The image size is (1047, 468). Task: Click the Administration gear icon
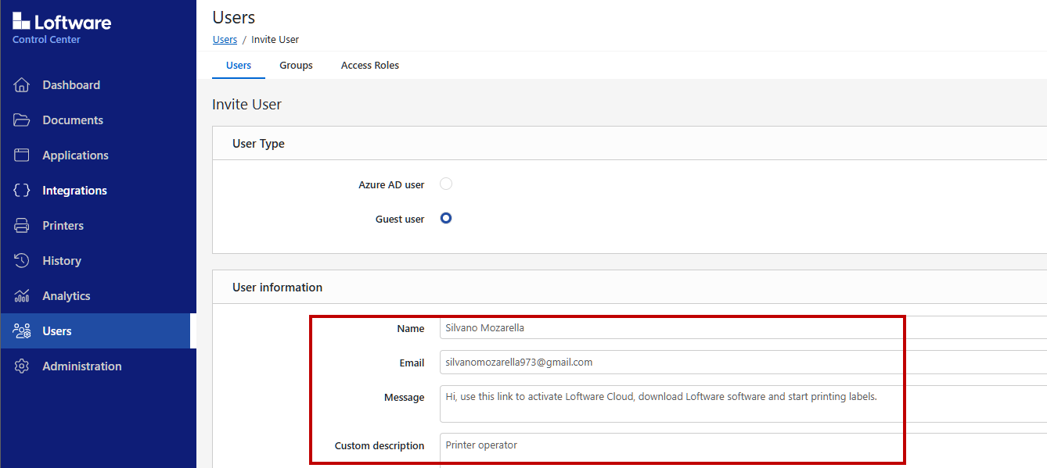click(22, 366)
